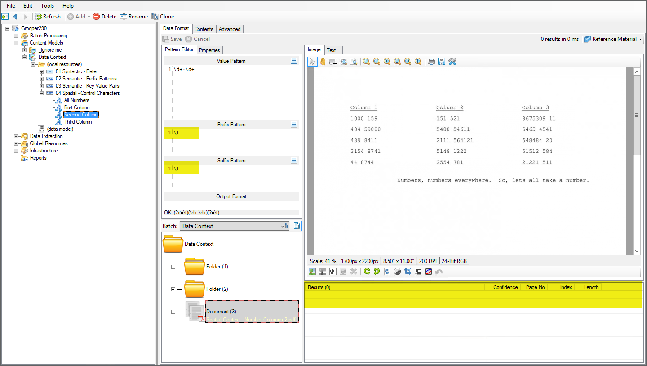Click the floppy disk save image icon
Image resolution: width=647 pixels, height=366 pixels.
tap(442, 62)
